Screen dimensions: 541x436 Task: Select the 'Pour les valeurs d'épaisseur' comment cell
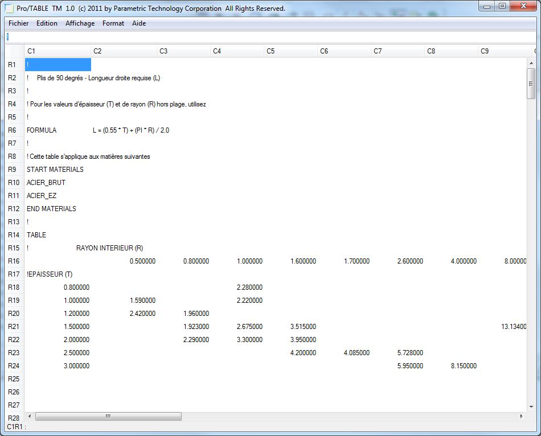point(116,104)
